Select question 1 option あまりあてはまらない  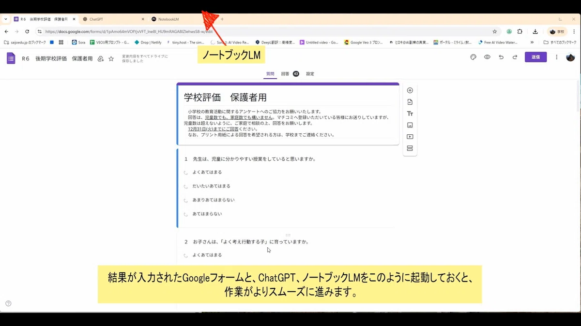(185, 200)
